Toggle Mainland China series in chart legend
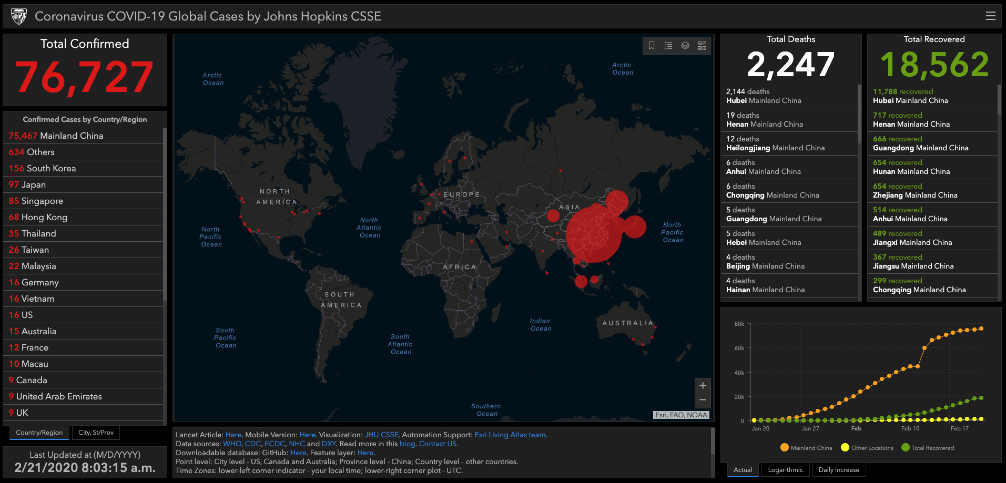The image size is (1006, 483). (806, 448)
